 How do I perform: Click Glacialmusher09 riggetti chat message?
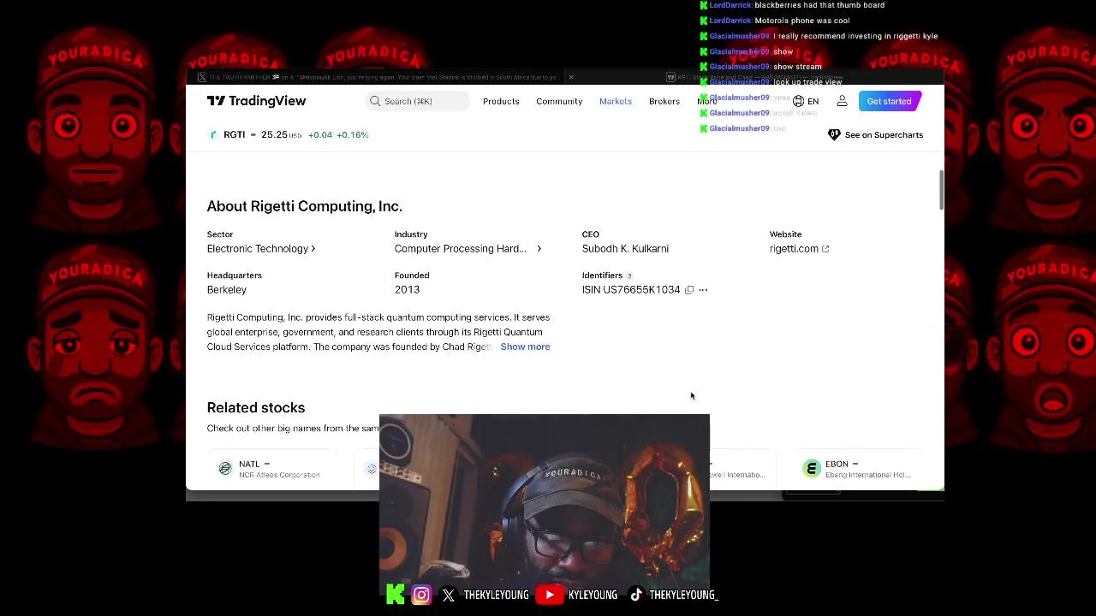pos(824,36)
